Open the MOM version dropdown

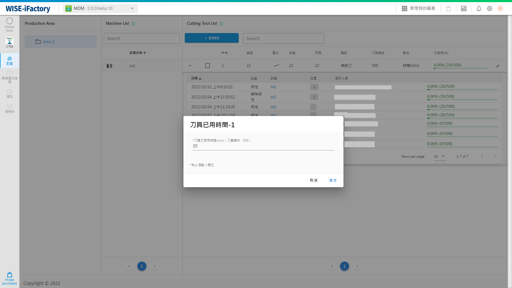click(x=100, y=8)
